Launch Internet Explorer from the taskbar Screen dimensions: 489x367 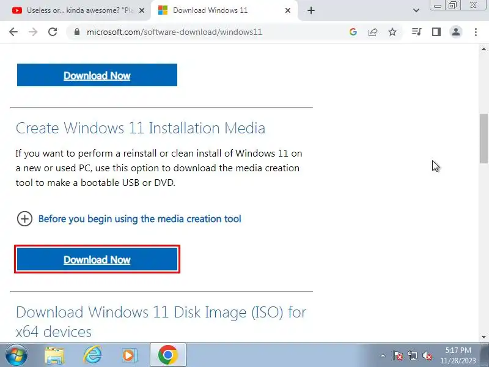(x=93, y=355)
